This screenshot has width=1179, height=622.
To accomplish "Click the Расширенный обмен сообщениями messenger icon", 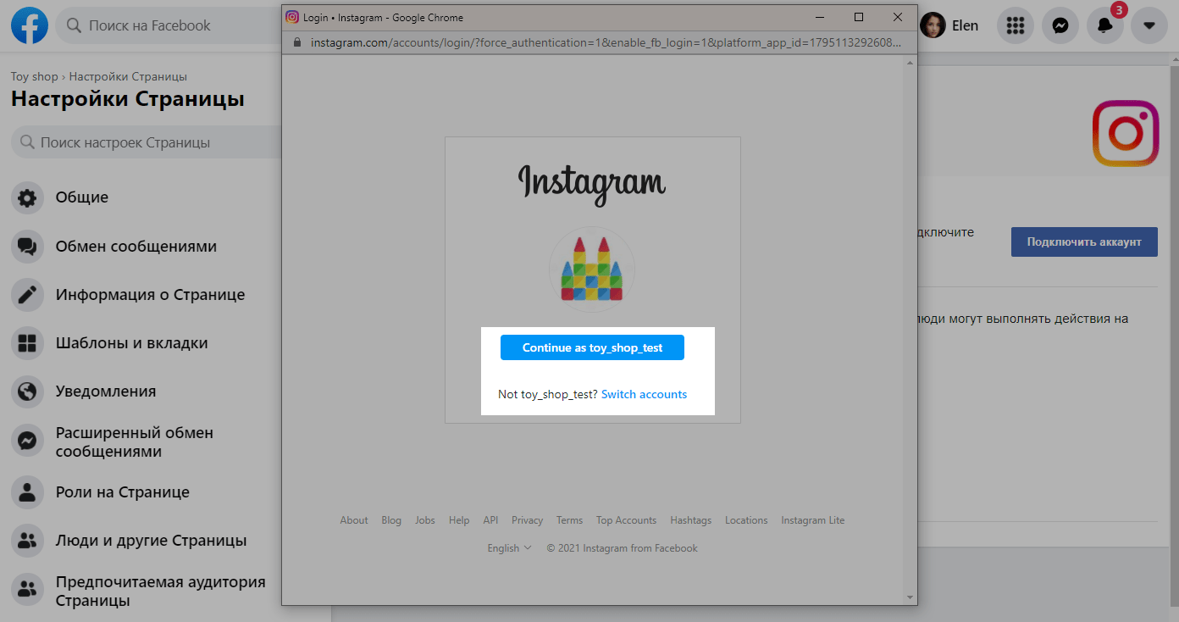I will pyautogui.click(x=27, y=442).
